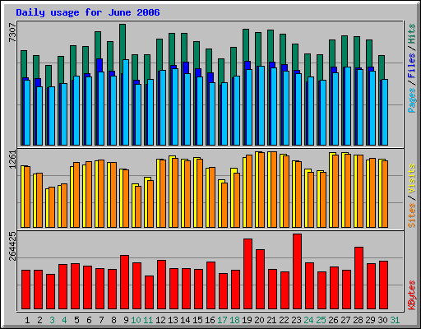Click the orange Sites bar for day 21
Viewport: 421px width, 329px height.
tap(274, 189)
